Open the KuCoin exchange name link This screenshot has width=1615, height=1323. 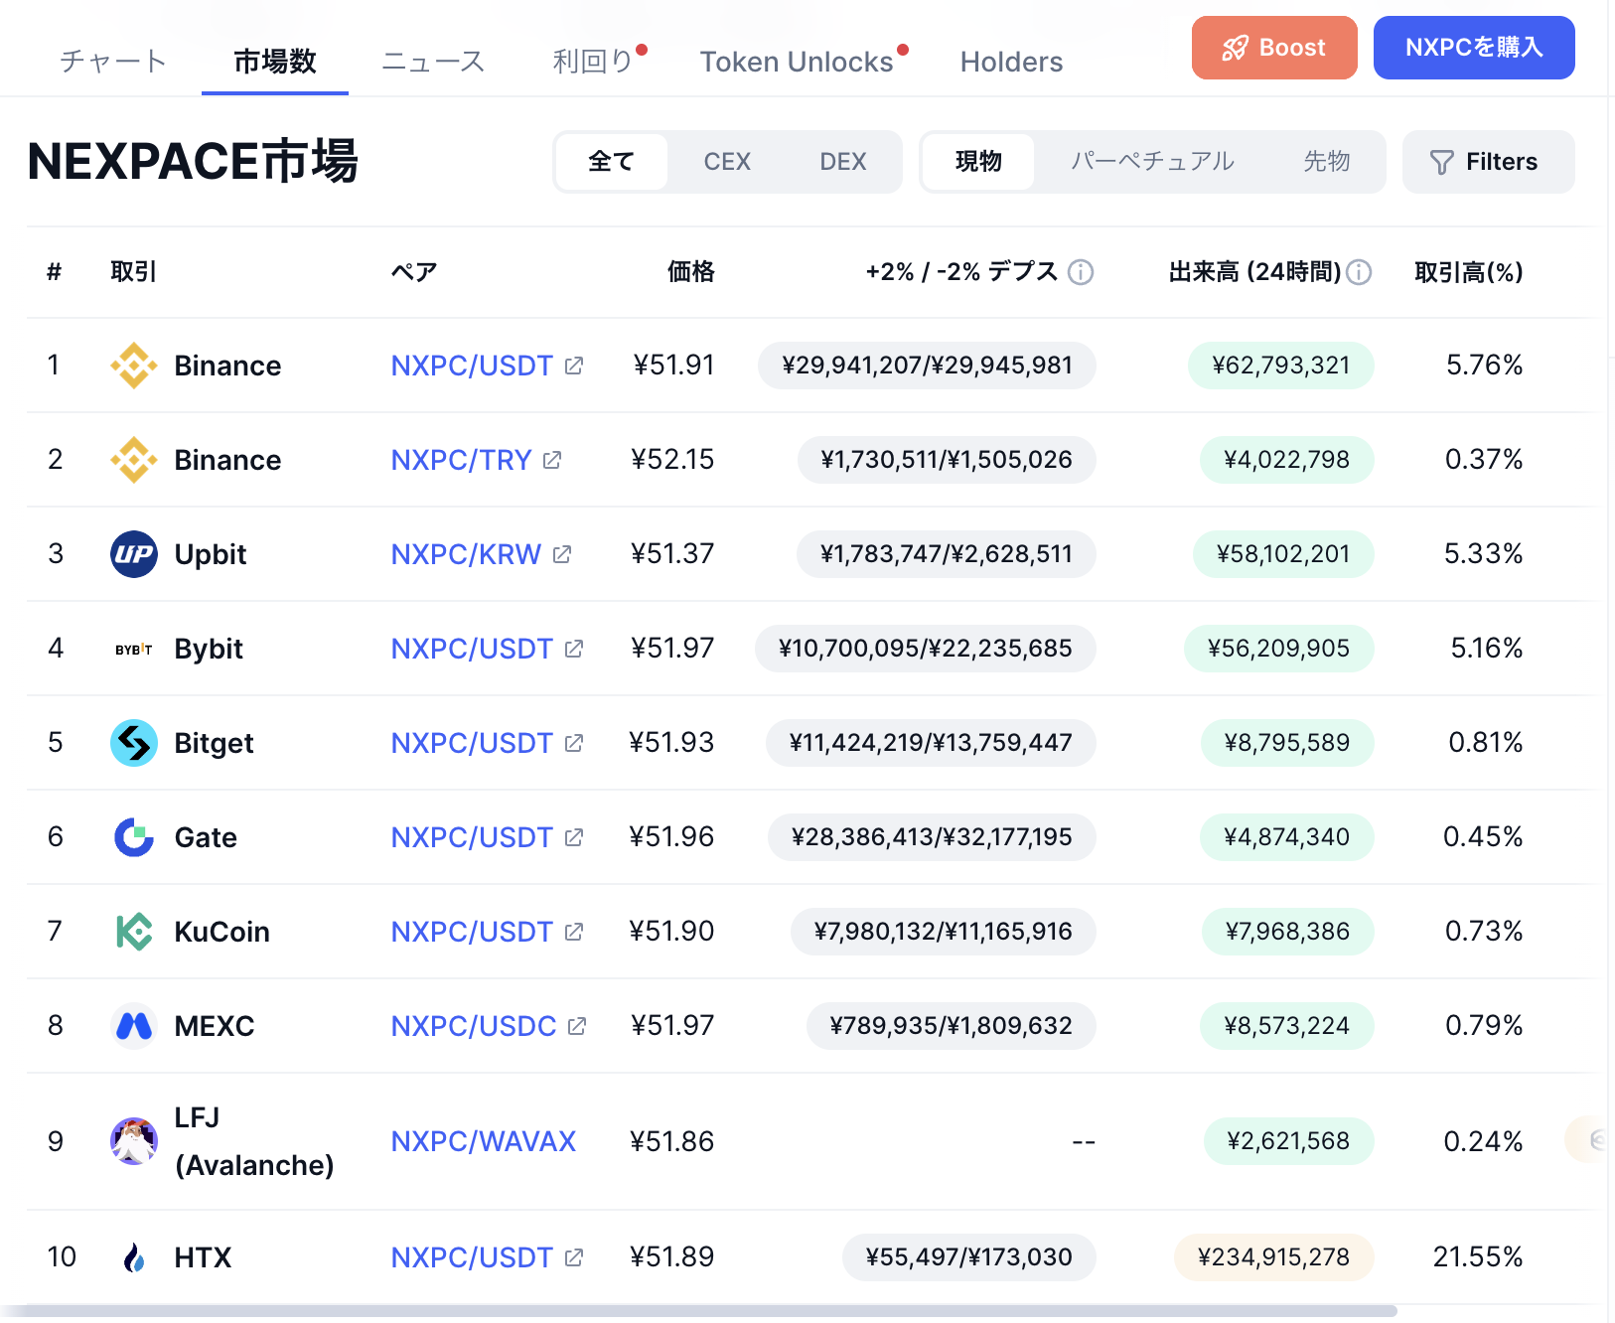(x=222, y=932)
